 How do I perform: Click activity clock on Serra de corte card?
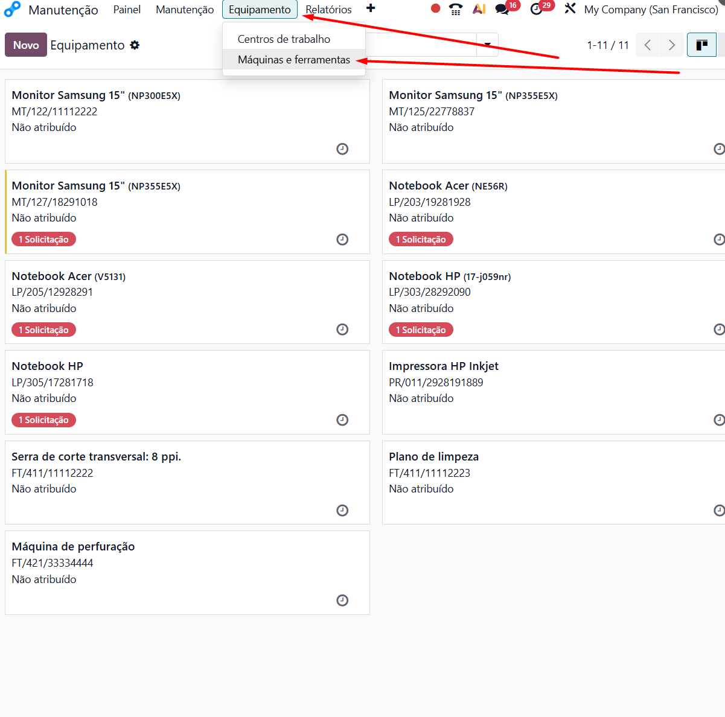point(342,511)
